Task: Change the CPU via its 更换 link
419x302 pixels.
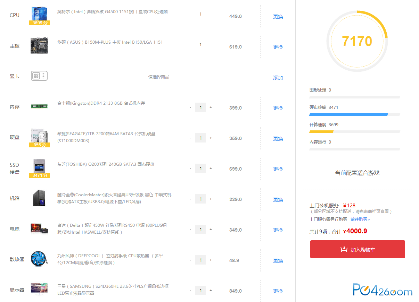Action: (x=278, y=17)
